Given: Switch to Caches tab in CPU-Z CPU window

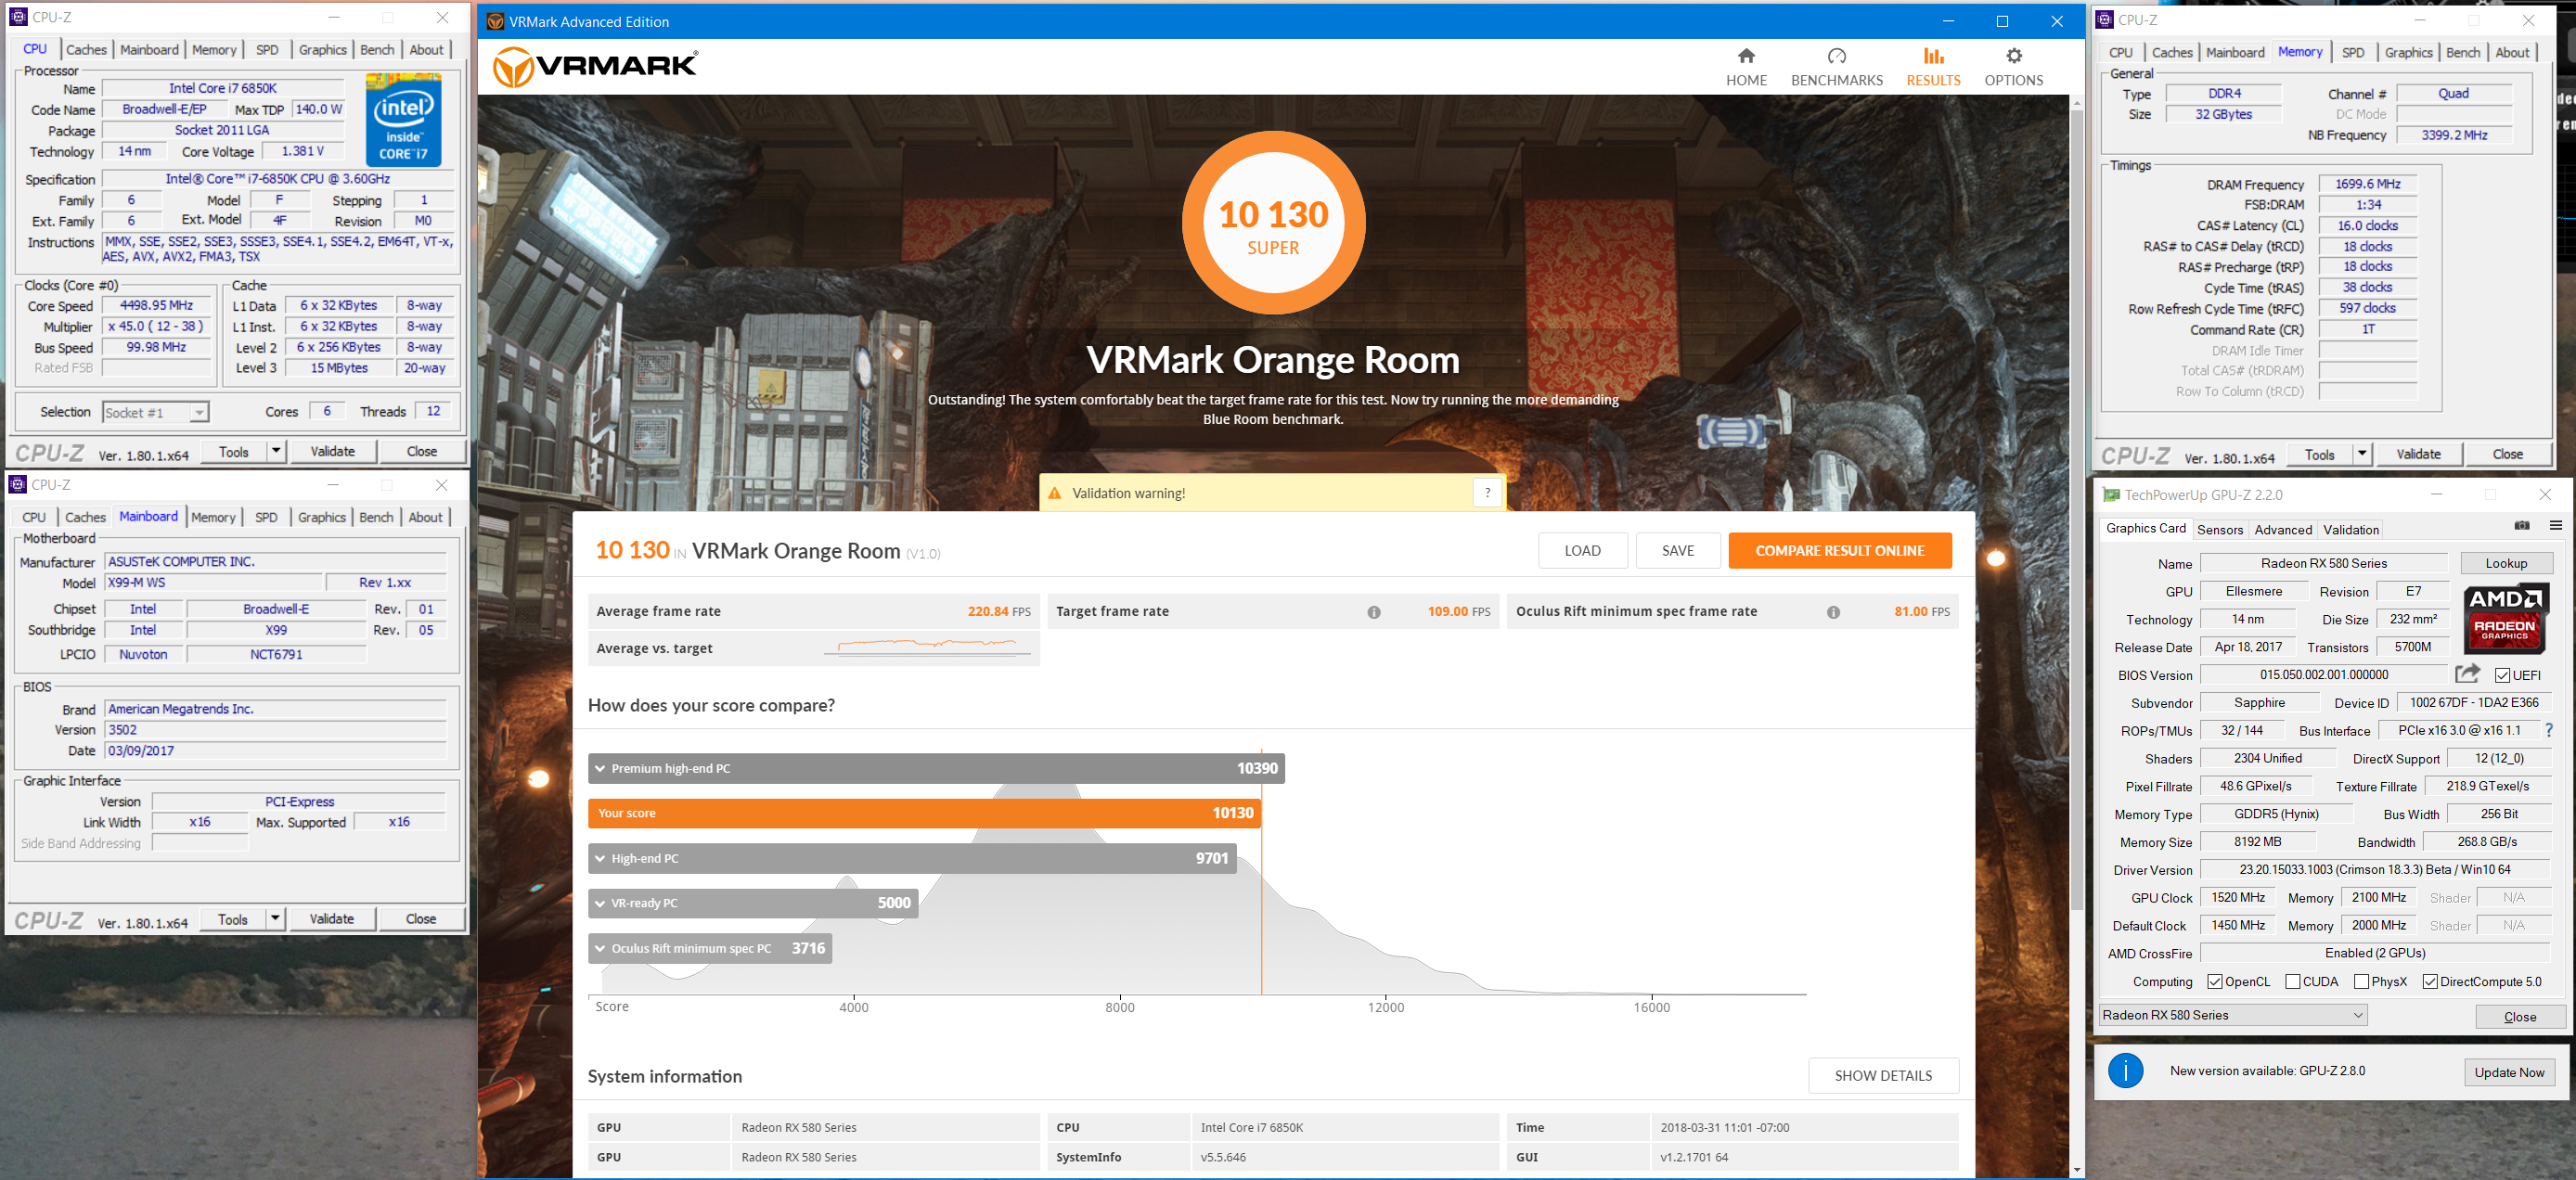Looking at the screenshot, I should point(86,50).
